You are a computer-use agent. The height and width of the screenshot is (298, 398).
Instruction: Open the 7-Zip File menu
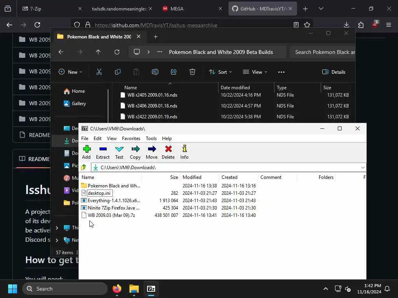85,139
